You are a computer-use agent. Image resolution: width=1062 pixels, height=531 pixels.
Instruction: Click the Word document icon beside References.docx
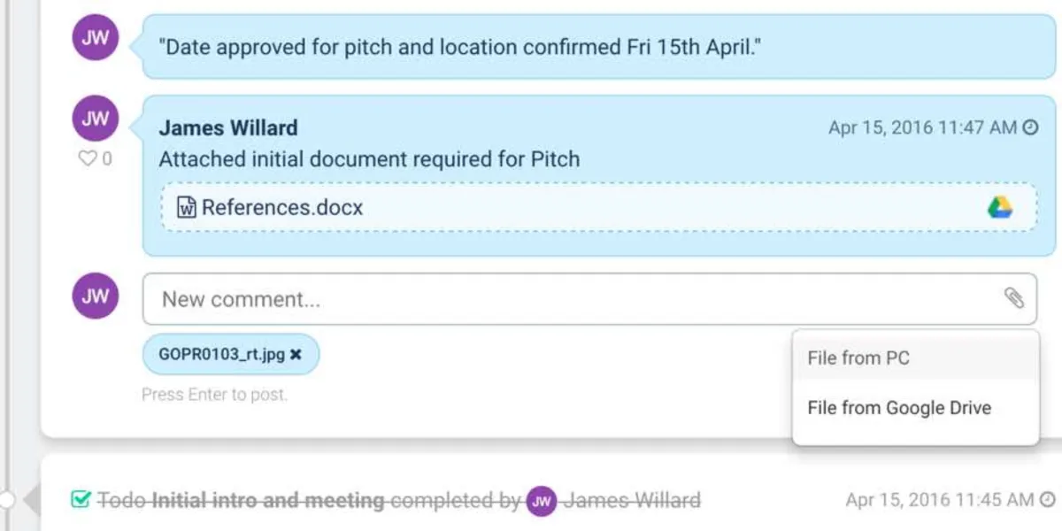click(187, 208)
